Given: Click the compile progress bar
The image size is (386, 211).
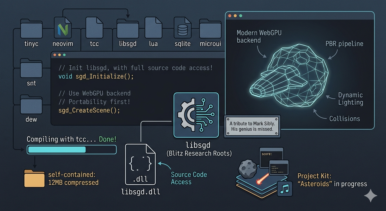Looking at the screenshot, I should (72, 149).
